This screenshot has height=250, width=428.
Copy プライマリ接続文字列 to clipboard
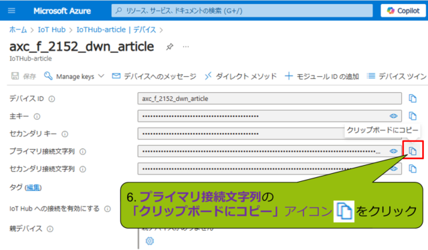413,150
